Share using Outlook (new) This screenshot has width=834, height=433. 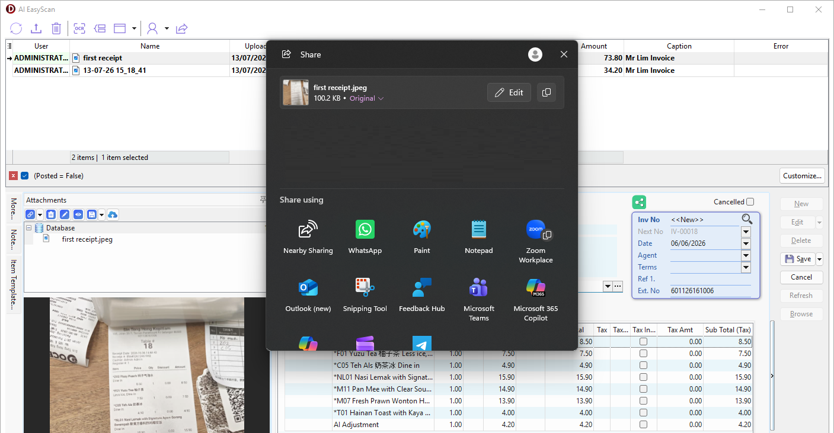coord(308,296)
